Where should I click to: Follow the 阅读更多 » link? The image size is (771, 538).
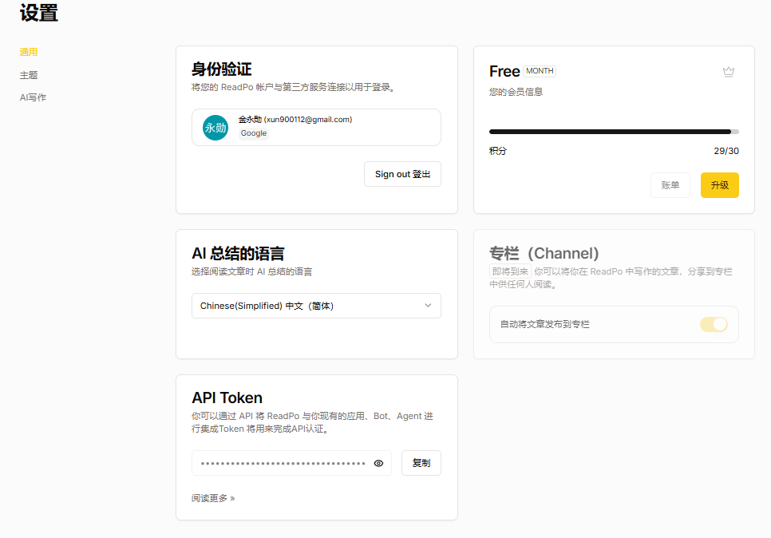point(213,499)
